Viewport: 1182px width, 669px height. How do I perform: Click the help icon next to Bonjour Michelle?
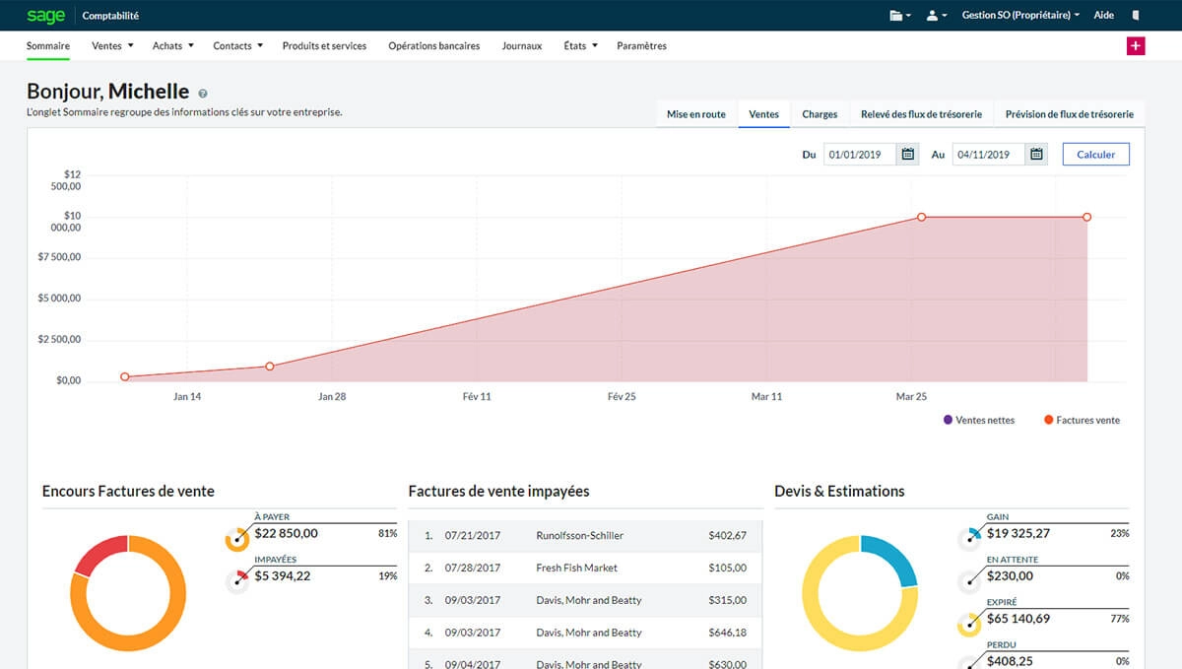pos(204,92)
